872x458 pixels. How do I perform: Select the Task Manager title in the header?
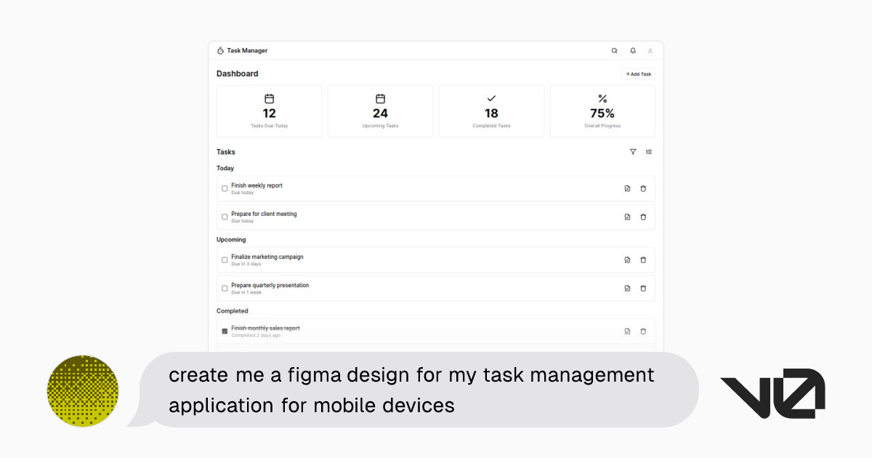246,50
